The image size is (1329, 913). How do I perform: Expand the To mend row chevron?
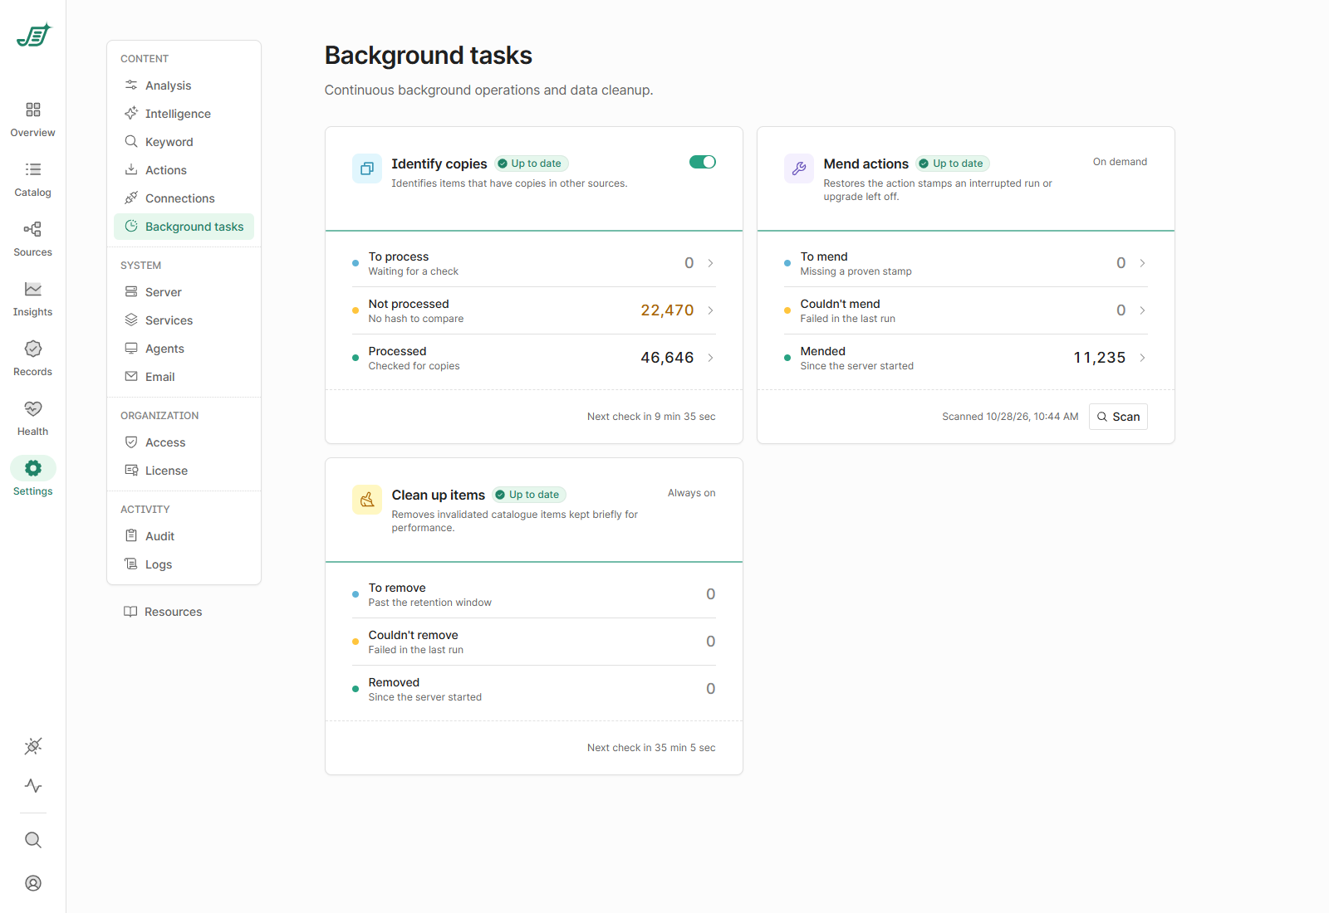click(x=1143, y=263)
